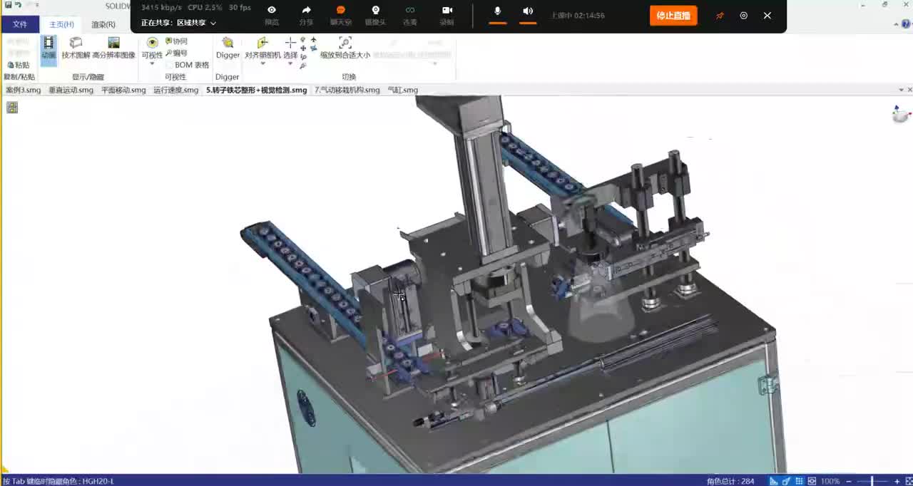Toggle the orange pin on streaming bar
This screenshot has width=913, height=486.
(720, 15)
